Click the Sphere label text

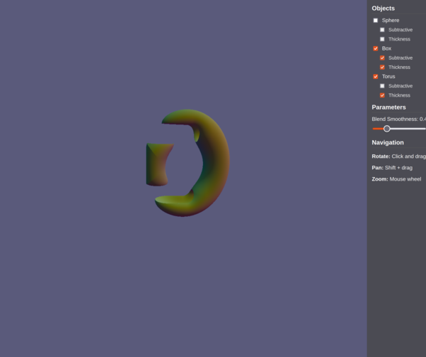point(390,21)
